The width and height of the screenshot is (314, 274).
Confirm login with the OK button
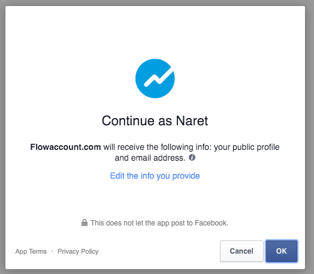(x=282, y=251)
